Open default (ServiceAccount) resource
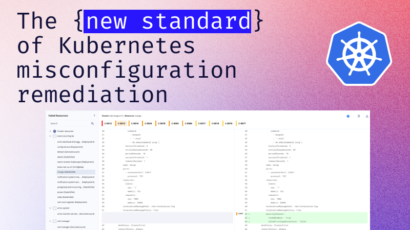This screenshot has height=230, width=410. (69, 152)
